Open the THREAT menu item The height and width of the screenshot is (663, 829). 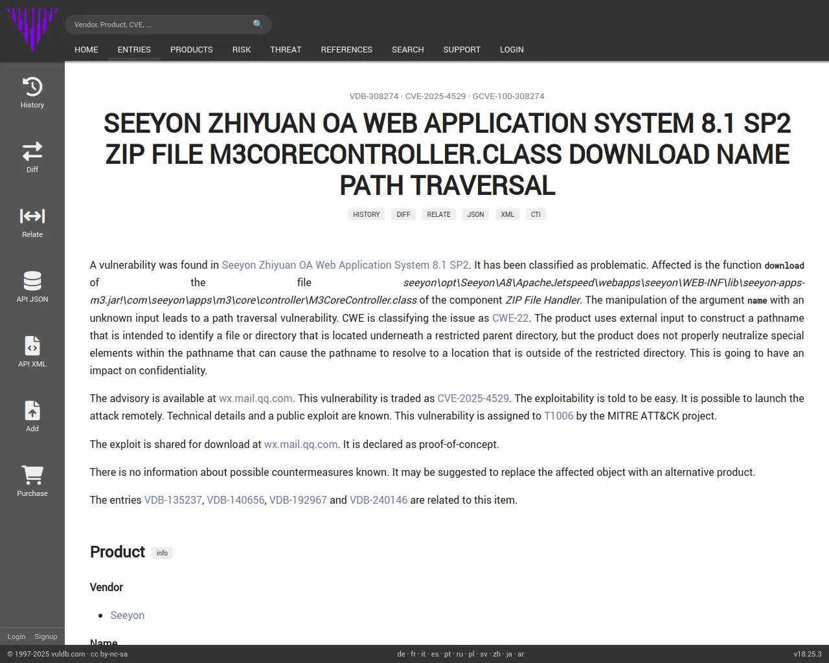(x=286, y=49)
